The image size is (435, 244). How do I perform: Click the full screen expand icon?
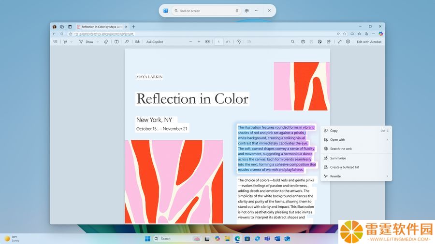pyautogui.click(x=340, y=42)
